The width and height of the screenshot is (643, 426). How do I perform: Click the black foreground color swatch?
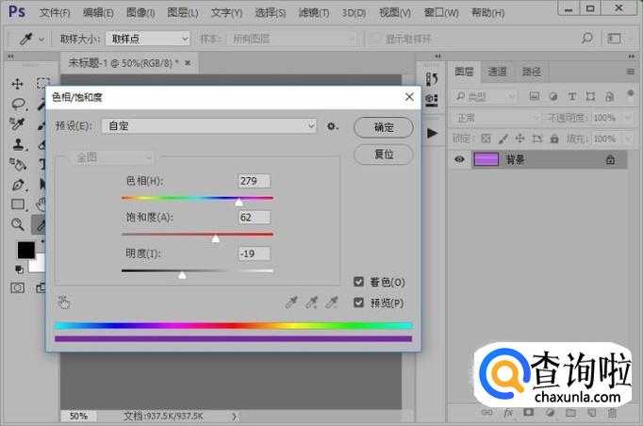(25, 251)
